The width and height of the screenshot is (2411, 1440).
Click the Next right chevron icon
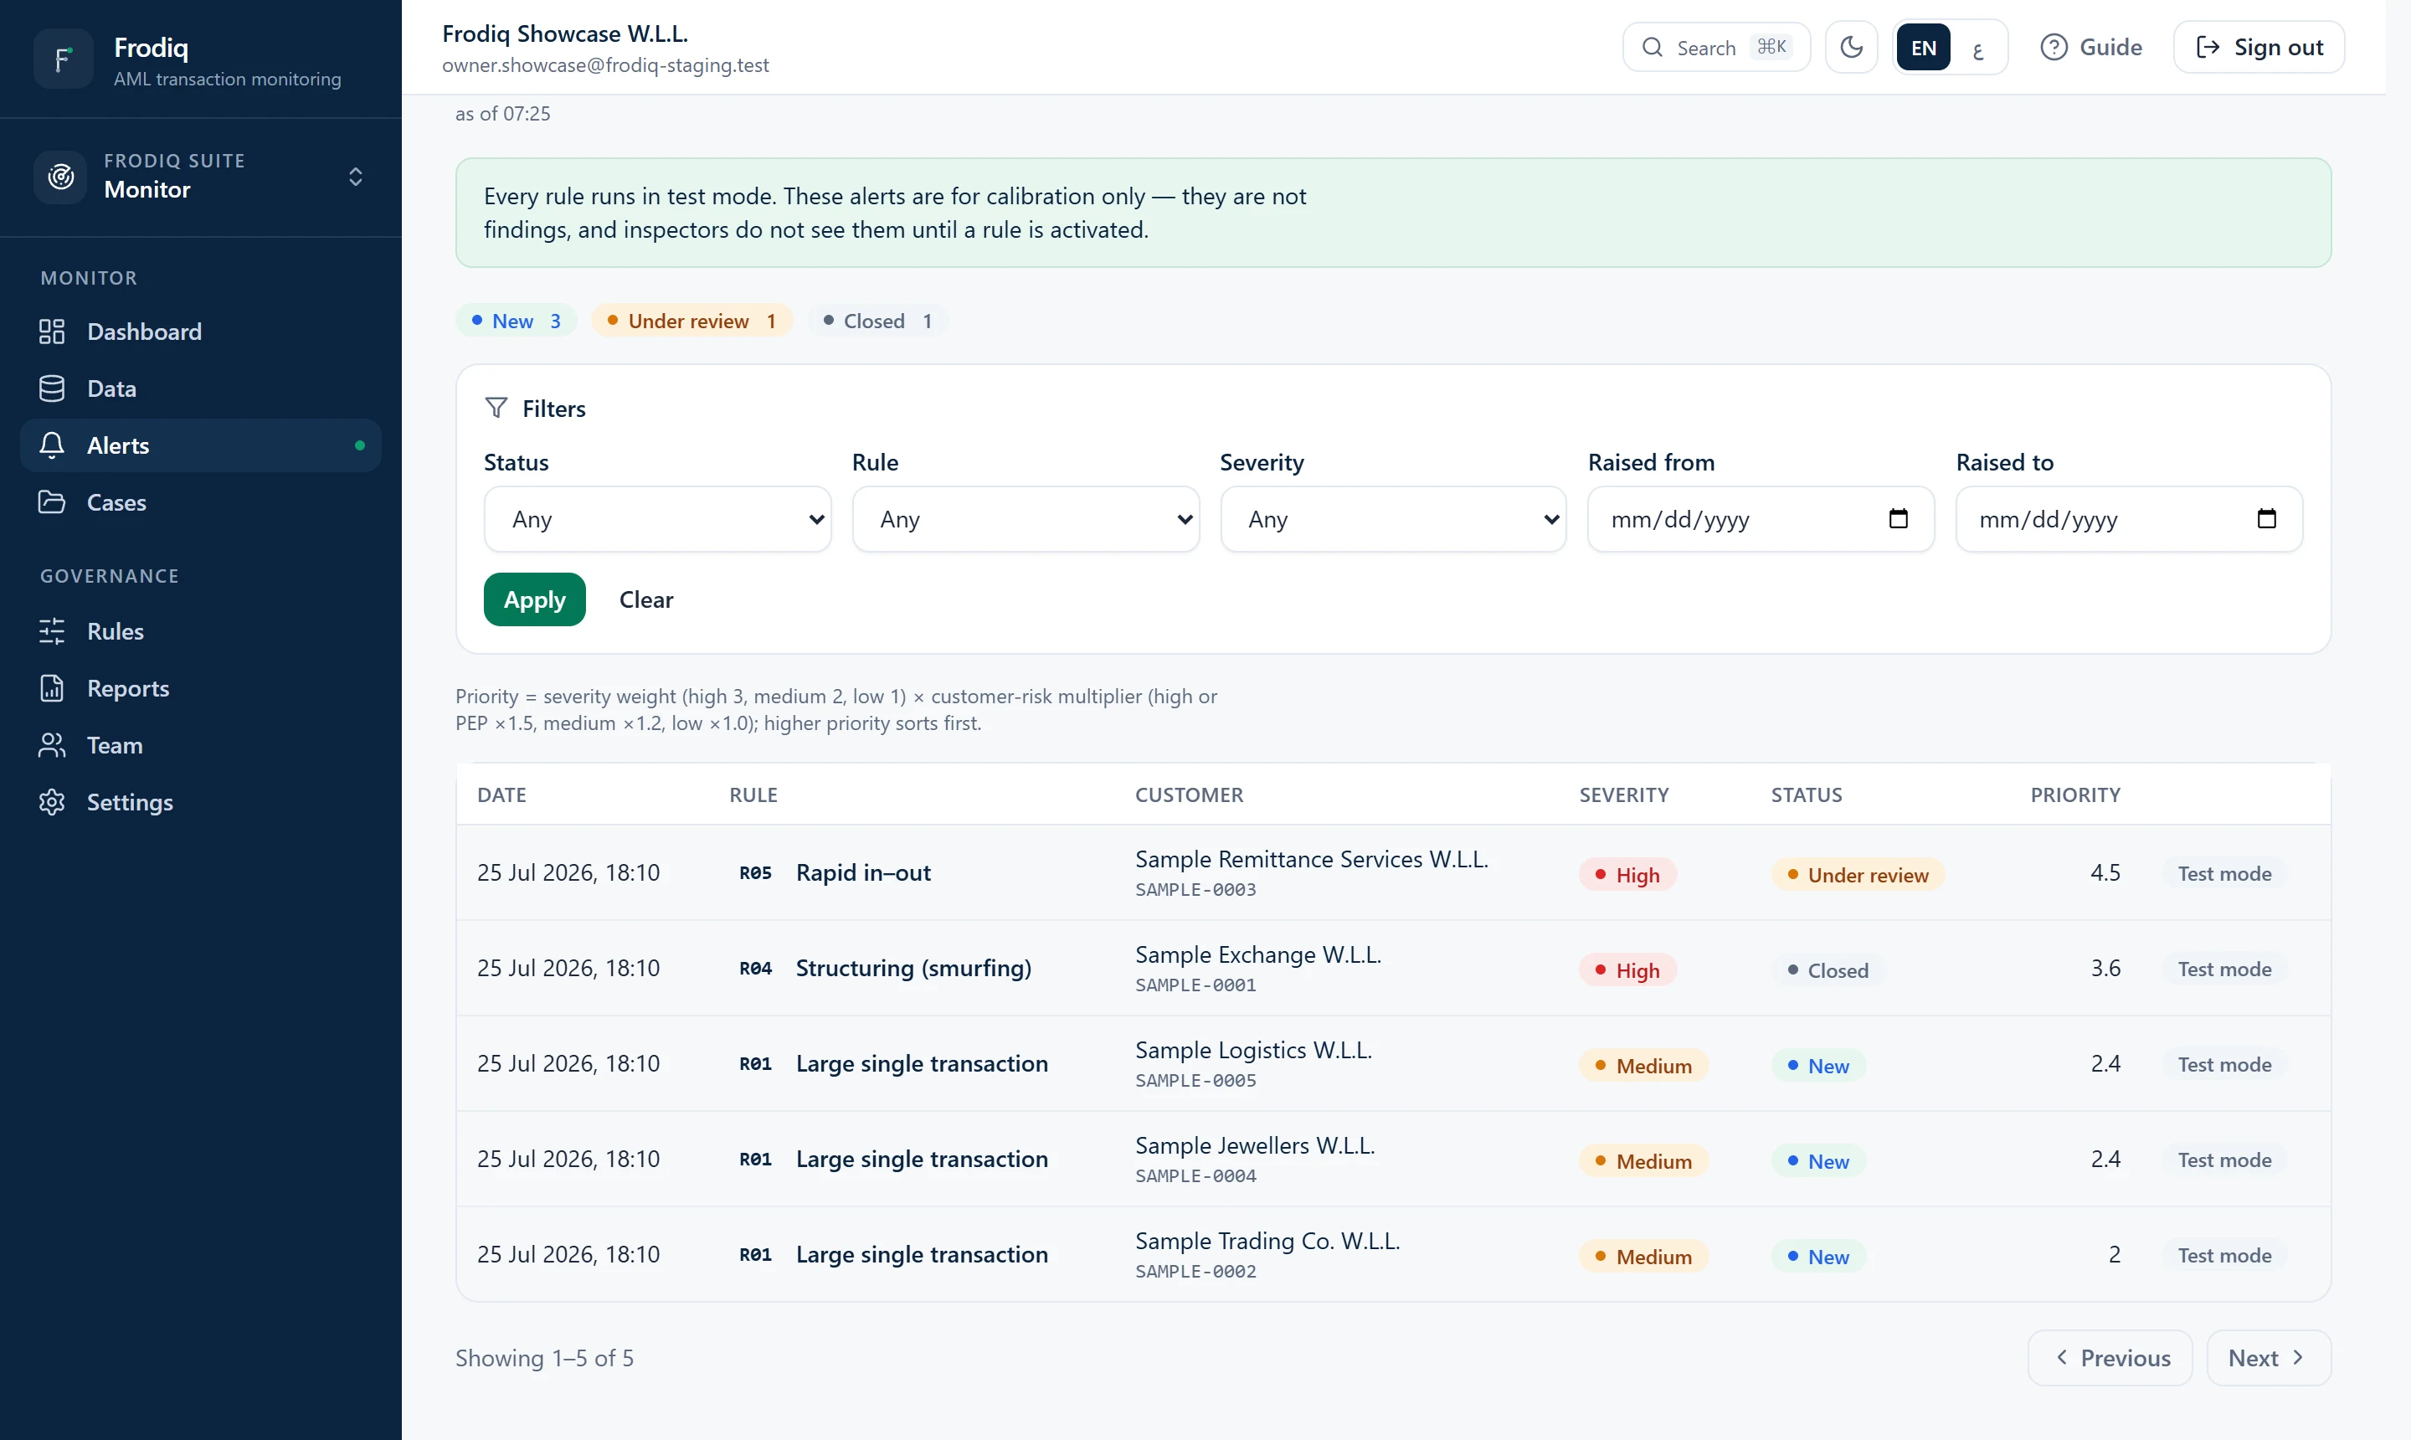pos(2297,1357)
